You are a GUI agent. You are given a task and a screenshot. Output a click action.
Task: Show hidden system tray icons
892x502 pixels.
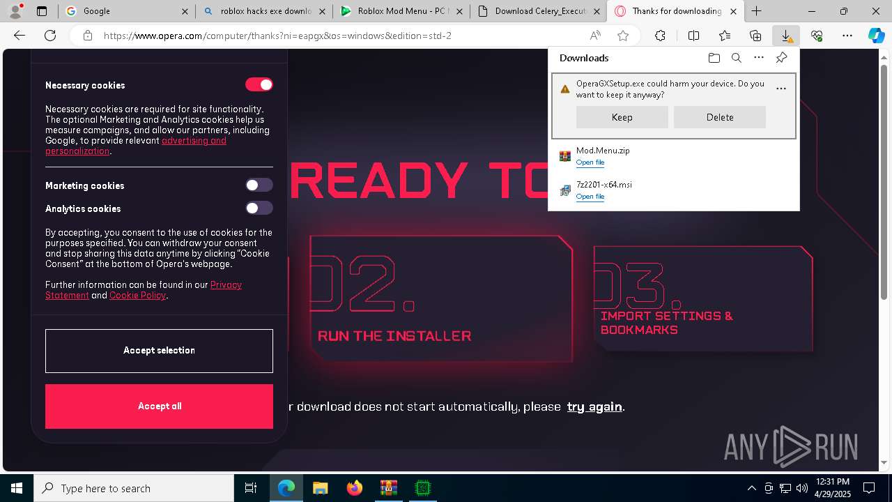click(x=751, y=488)
